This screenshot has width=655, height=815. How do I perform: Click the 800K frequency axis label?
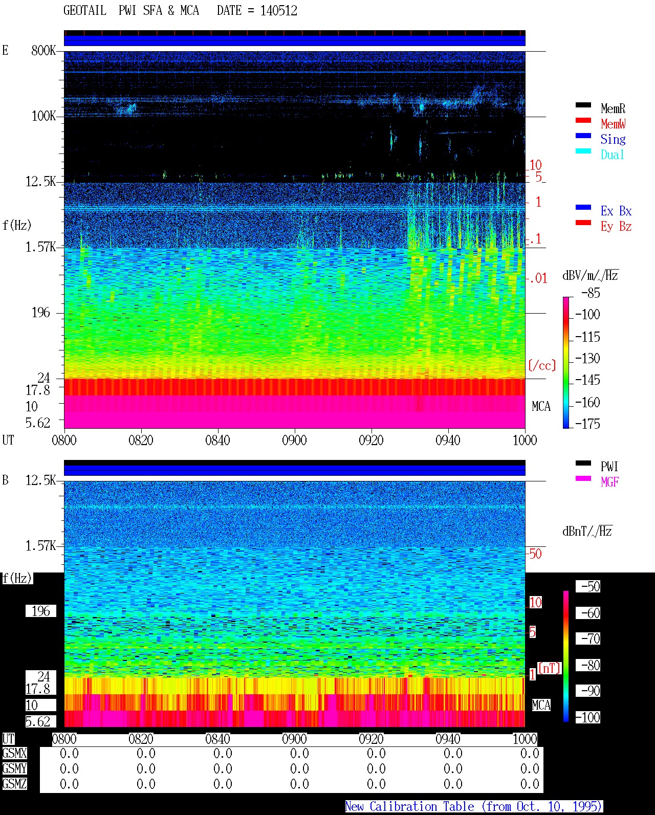pyautogui.click(x=43, y=50)
